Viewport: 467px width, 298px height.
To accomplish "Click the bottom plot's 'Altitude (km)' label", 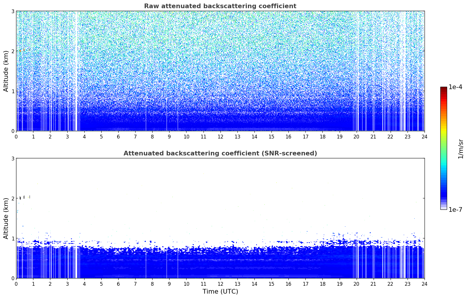I will pos(6,218).
